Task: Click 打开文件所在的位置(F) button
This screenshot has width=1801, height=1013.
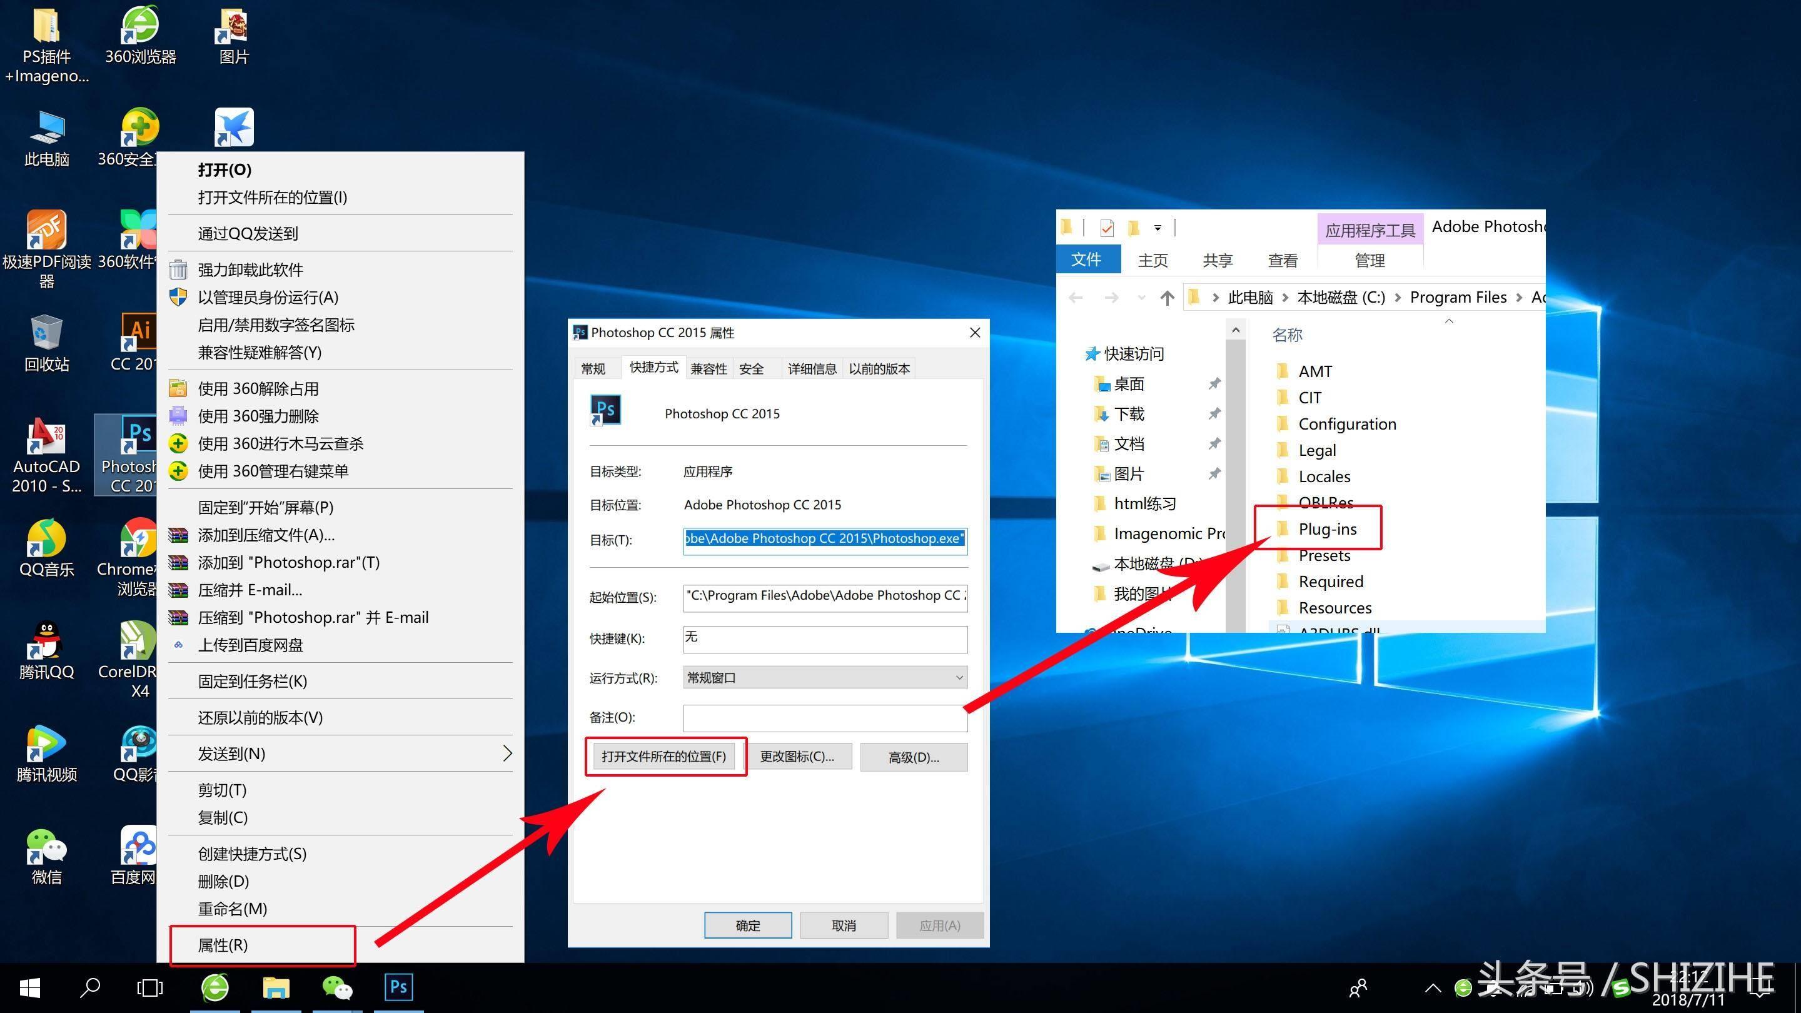Action: click(663, 757)
